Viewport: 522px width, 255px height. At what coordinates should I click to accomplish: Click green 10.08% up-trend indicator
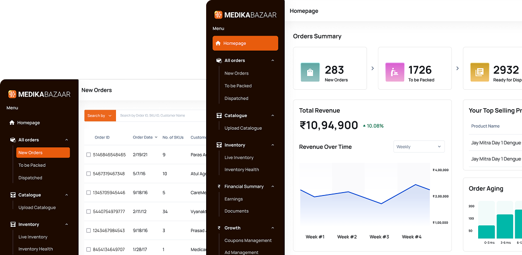click(x=373, y=126)
